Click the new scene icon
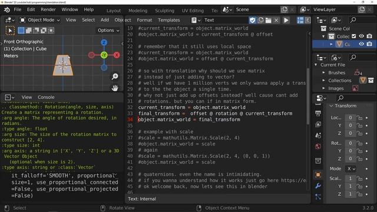This screenshot has width=377, height=212. [x=285, y=9]
